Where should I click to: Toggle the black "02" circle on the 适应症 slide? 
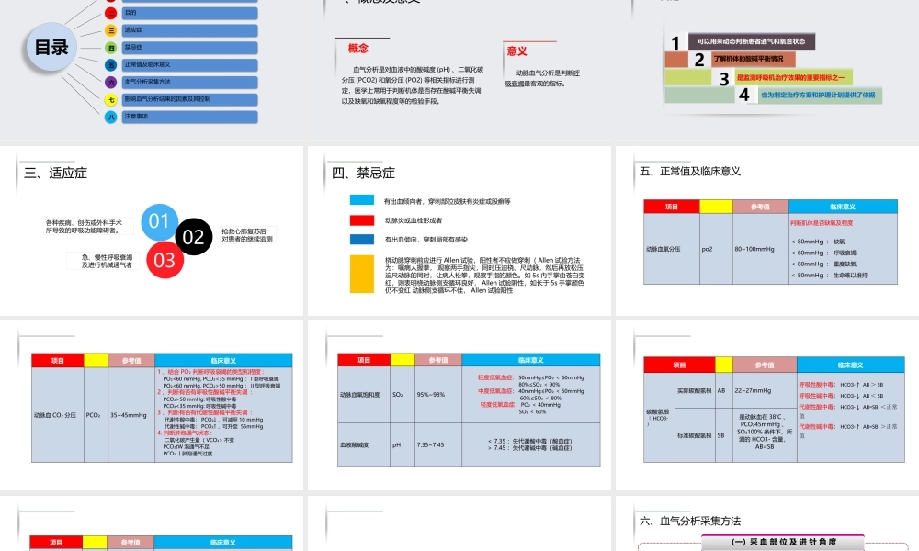(x=193, y=237)
